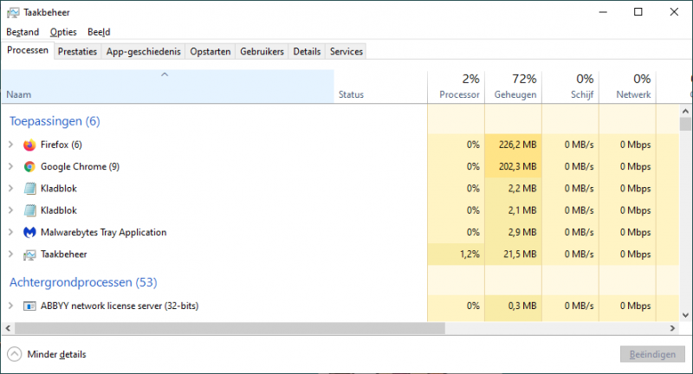Image resolution: width=693 pixels, height=374 pixels.
Task: Click the ABBYY network license server icon
Action: pos(29,306)
